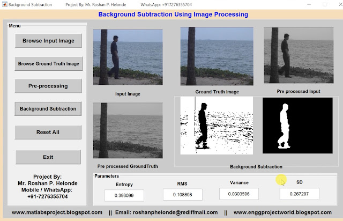Click 'Project By: Mr. Roshan P. Helonde' in title bar
The height and width of the screenshot is (221, 343).
(x=96, y=5)
